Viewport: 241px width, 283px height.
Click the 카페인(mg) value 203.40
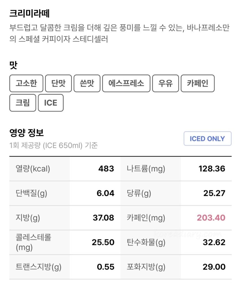(211, 218)
